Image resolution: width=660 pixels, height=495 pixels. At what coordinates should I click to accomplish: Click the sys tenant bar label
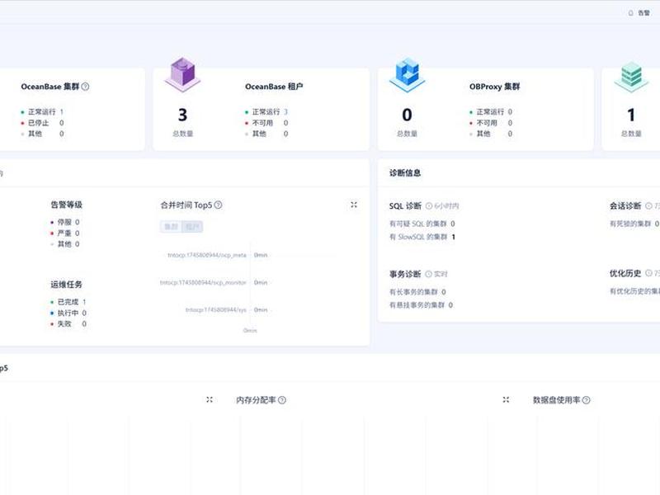(216, 310)
